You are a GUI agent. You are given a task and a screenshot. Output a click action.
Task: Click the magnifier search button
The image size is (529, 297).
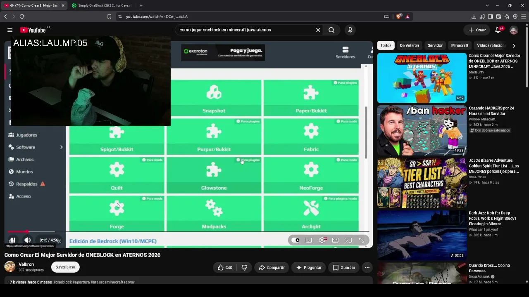tap(331, 30)
